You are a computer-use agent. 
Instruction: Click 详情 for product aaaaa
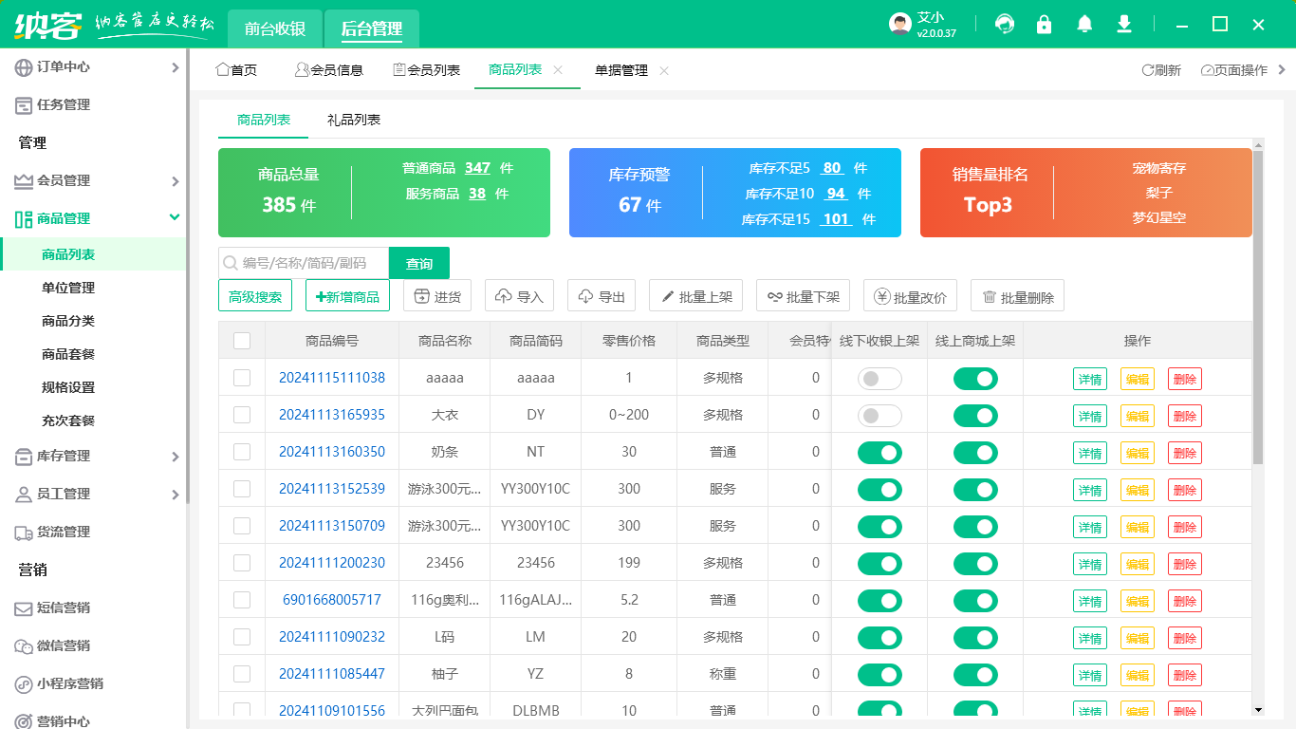pyautogui.click(x=1090, y=379)
